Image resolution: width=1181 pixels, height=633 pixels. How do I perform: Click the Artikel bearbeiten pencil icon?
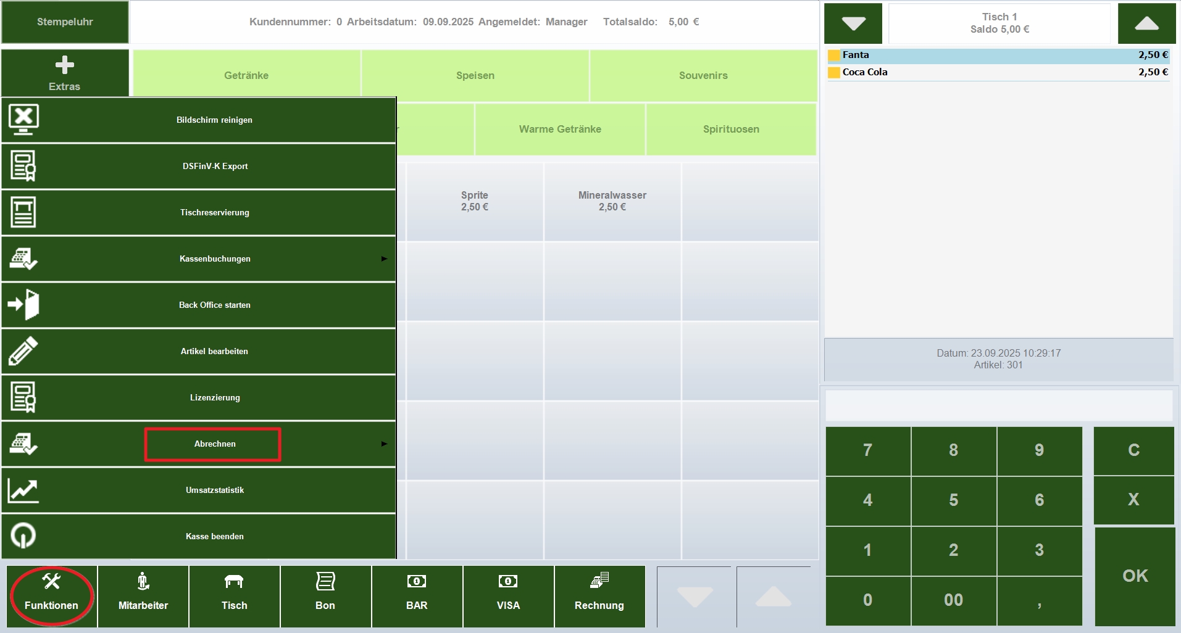pos(23,351)
